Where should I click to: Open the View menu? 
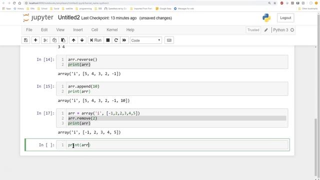(60, 30)
